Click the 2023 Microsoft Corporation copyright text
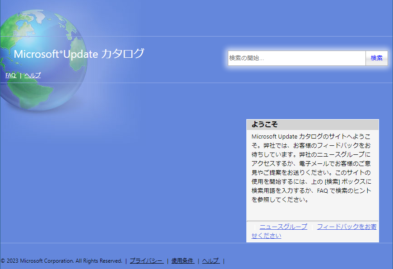Screen dimensions: 393x269 pos(61,261)
